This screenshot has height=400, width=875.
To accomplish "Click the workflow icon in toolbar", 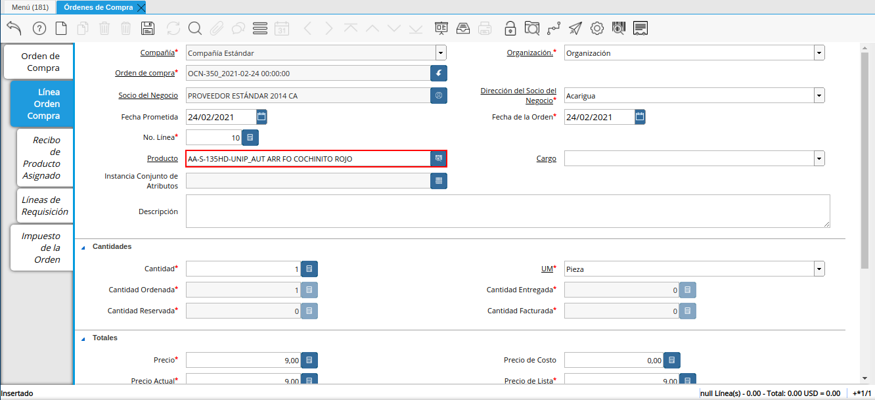I will point(554,28).
